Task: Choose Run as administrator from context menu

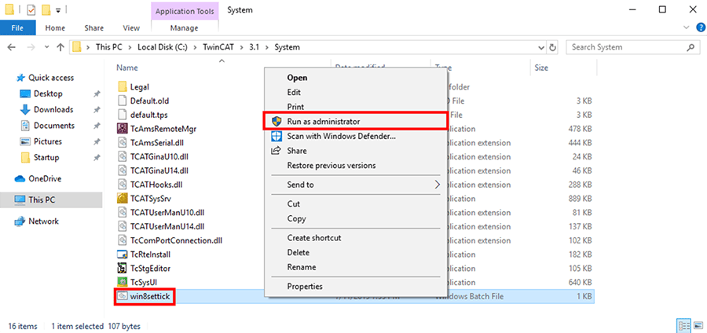Action: [x=356, y=122]
